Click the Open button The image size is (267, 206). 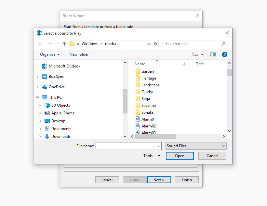tap(180, 156)
